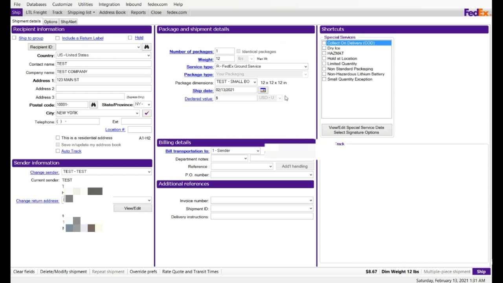Enable Non Standard Packaging option
The width and height of the screenshot is (503, 283).
pos(324,69)
